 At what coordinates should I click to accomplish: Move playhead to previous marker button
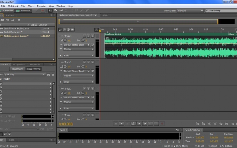139,124
